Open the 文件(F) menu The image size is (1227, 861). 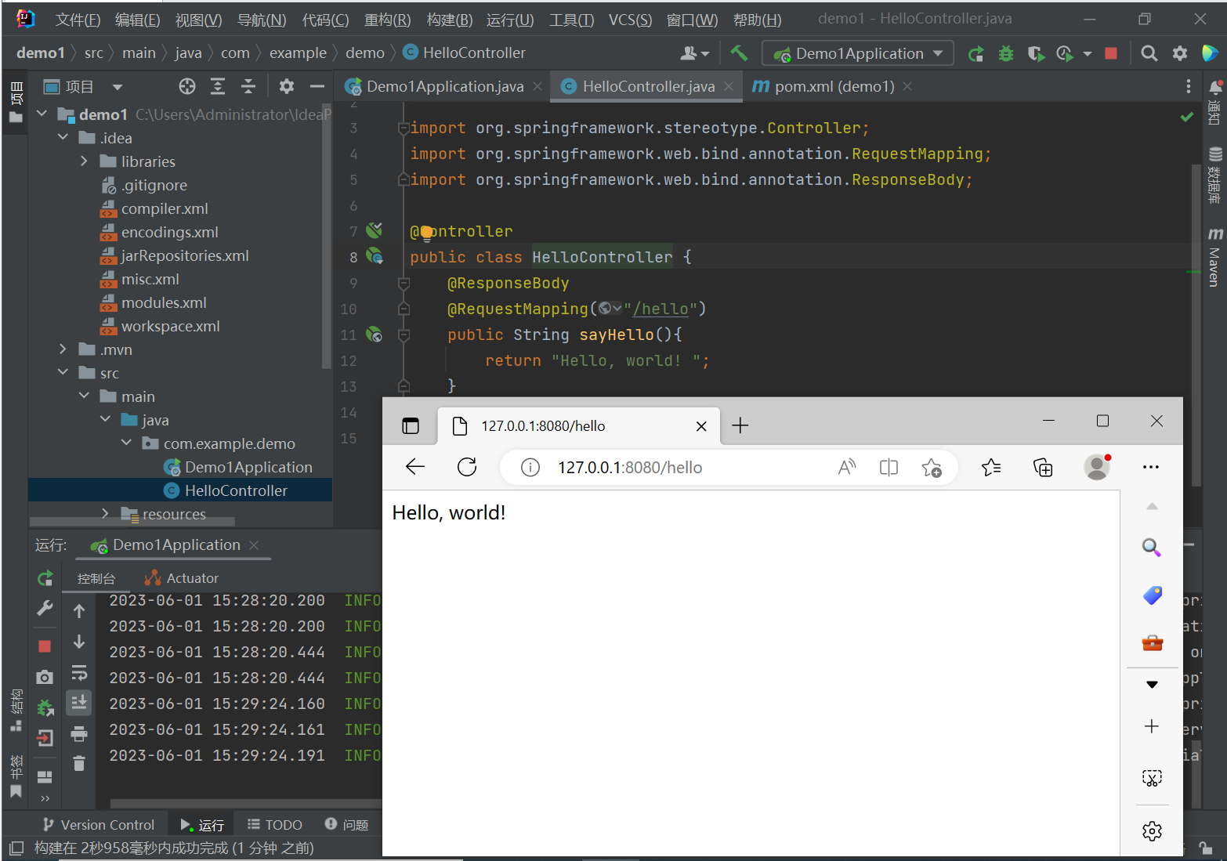pyautogui.click(x=78, y=20)
